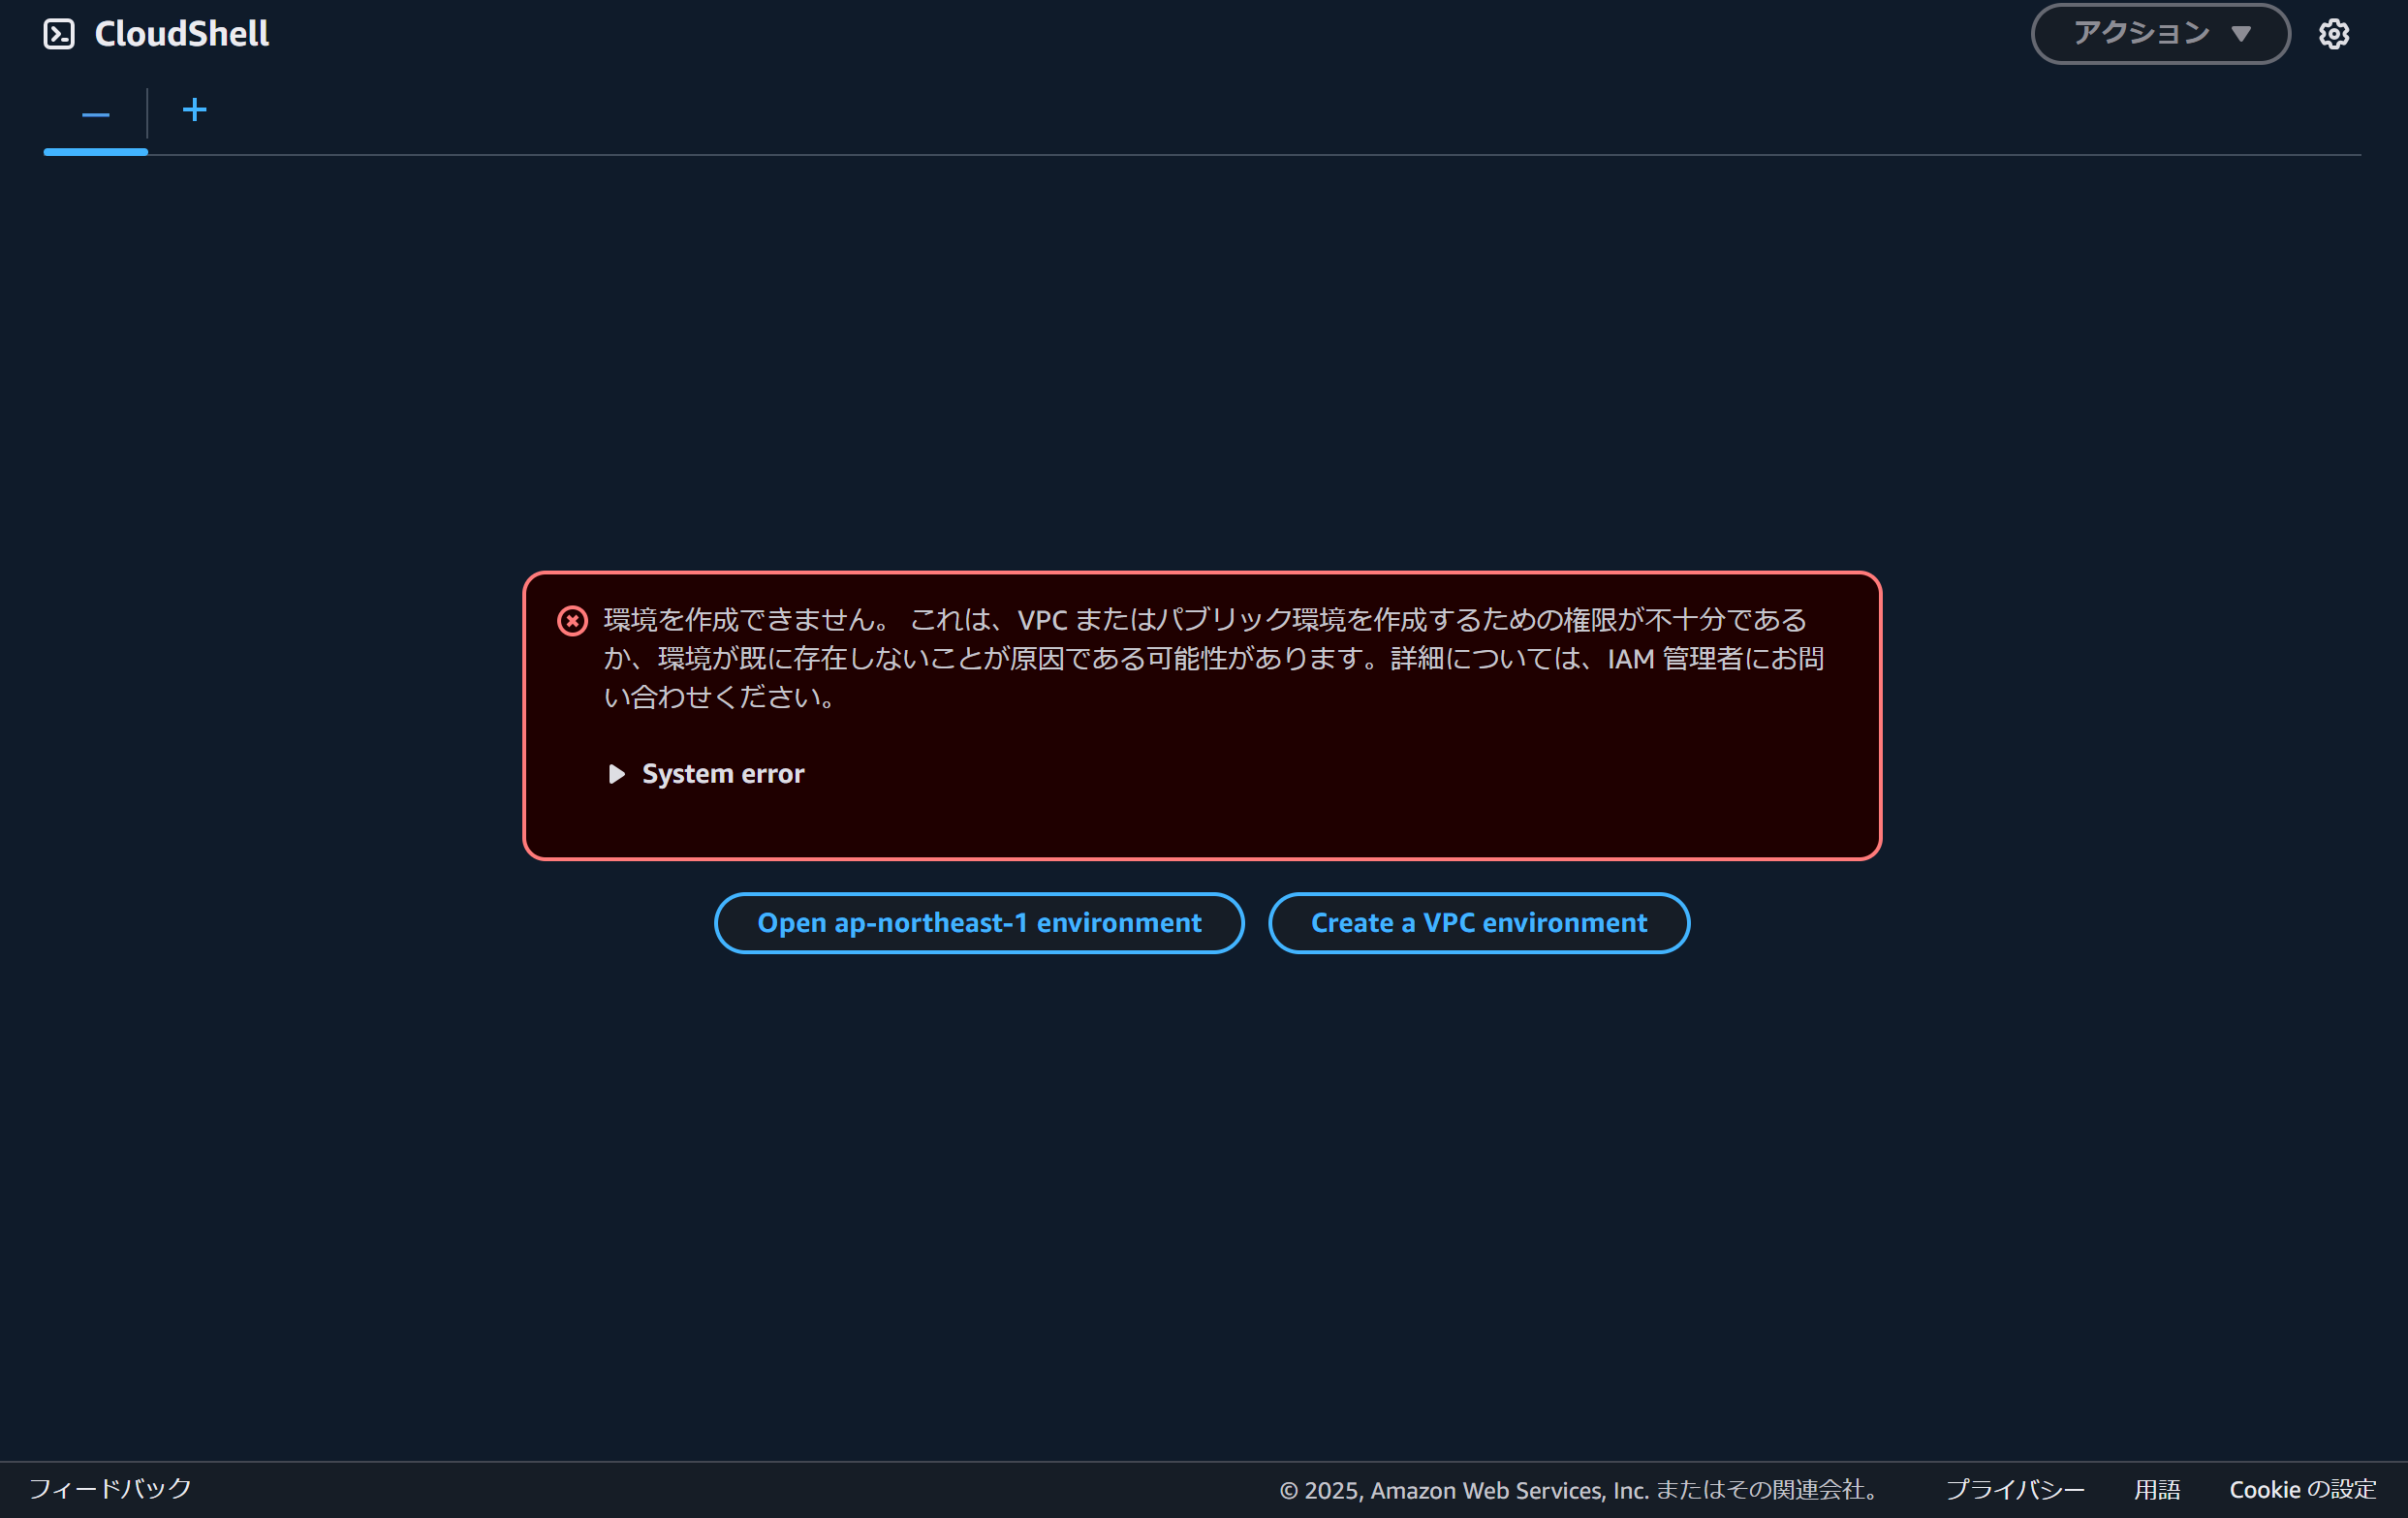Open Cookie の設定 in the footer
The height and width of the screenshot is (1518, 2408).
[2301, 1489]
